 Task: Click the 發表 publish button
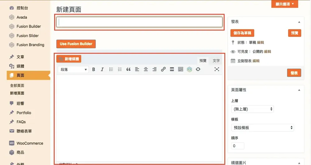click(294, 73)
